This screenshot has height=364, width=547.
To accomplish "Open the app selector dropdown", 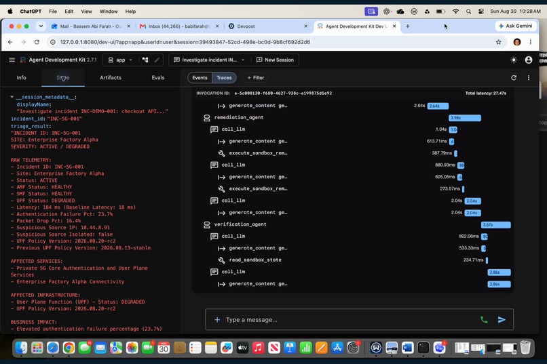I will pos(120,60).
